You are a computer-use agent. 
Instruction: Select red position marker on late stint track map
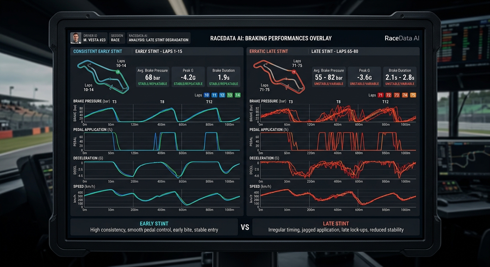pyautogui.click(x=294, y=72)
